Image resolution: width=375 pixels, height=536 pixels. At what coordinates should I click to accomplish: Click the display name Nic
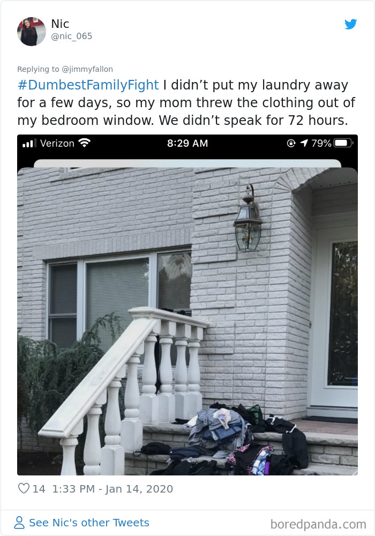60,24
